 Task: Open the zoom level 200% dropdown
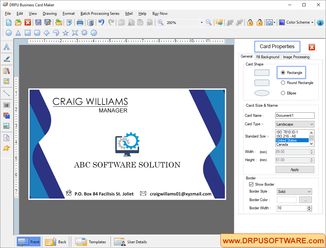point(202,22)
